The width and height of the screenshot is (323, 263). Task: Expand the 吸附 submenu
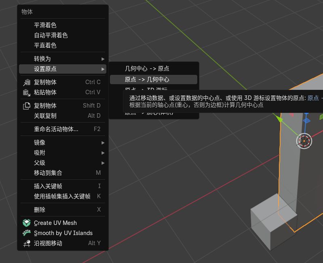(x=63, y=153)
